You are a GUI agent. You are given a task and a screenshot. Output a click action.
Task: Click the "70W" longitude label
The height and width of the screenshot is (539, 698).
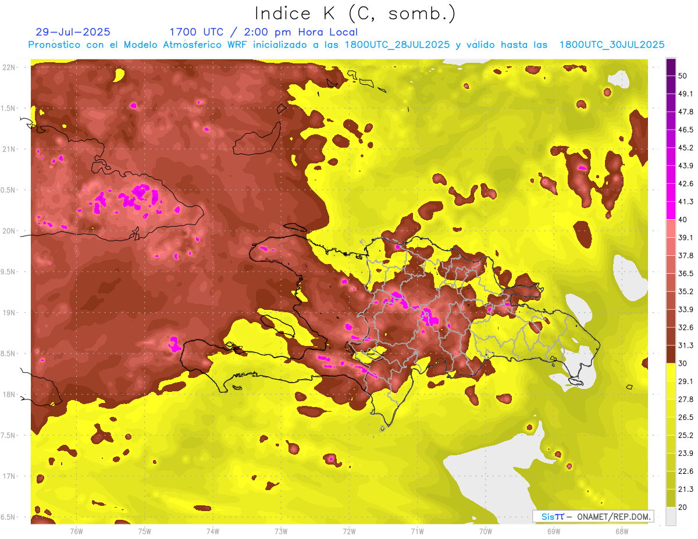(x=486, y=531)
